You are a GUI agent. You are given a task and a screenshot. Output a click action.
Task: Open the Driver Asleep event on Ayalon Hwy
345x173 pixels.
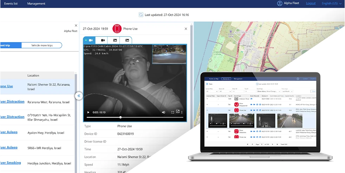tap(9, 132)
